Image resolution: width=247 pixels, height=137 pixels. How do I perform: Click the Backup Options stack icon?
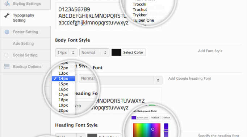pos(7,67)
